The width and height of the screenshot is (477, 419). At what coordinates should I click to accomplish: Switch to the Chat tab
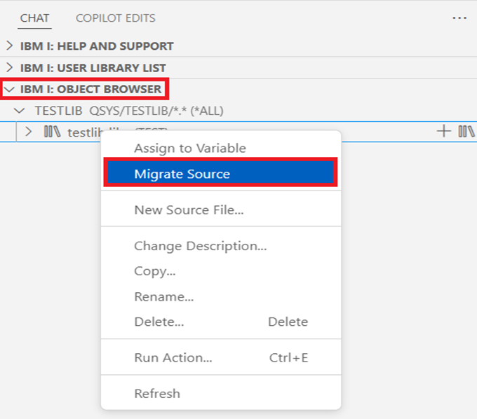(x=34, y=18)
